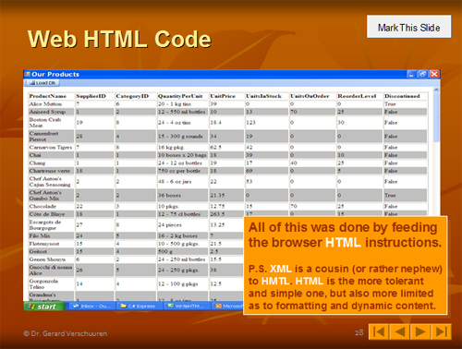Click 10 boxes x 20 bags cell

183,155
